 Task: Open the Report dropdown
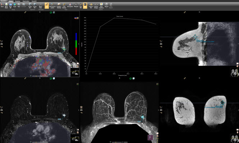106,5
